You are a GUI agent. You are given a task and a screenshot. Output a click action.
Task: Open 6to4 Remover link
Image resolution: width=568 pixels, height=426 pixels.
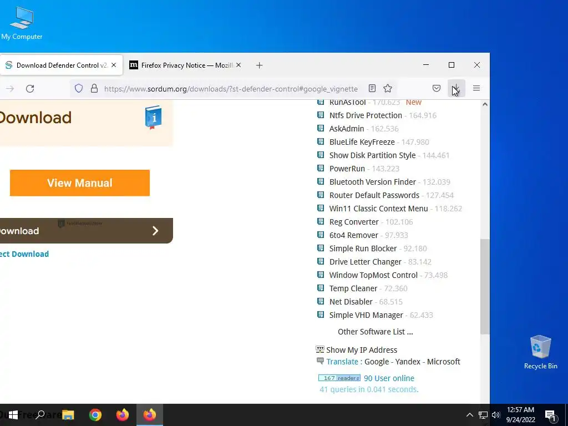click(353, 235)
